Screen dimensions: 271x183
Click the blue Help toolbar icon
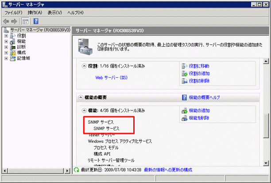[35, 21]
